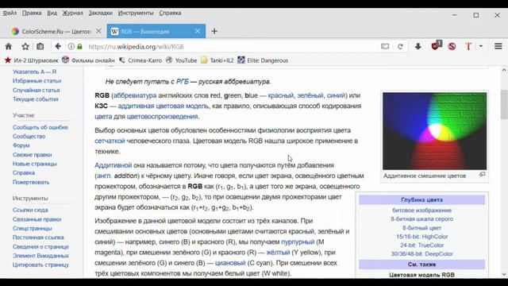This screenshot has width=508, height=286.
Task: Click Сообщить об ошибке link
Action: click(40, 127)
